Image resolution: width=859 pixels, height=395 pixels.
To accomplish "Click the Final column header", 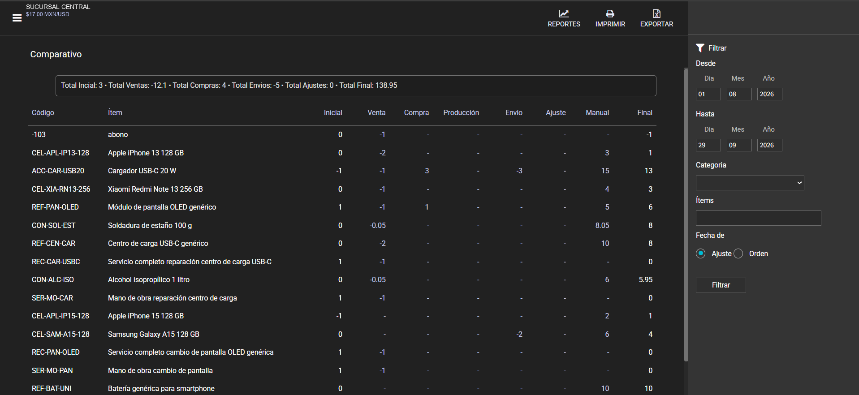I will tap(645, 113).
